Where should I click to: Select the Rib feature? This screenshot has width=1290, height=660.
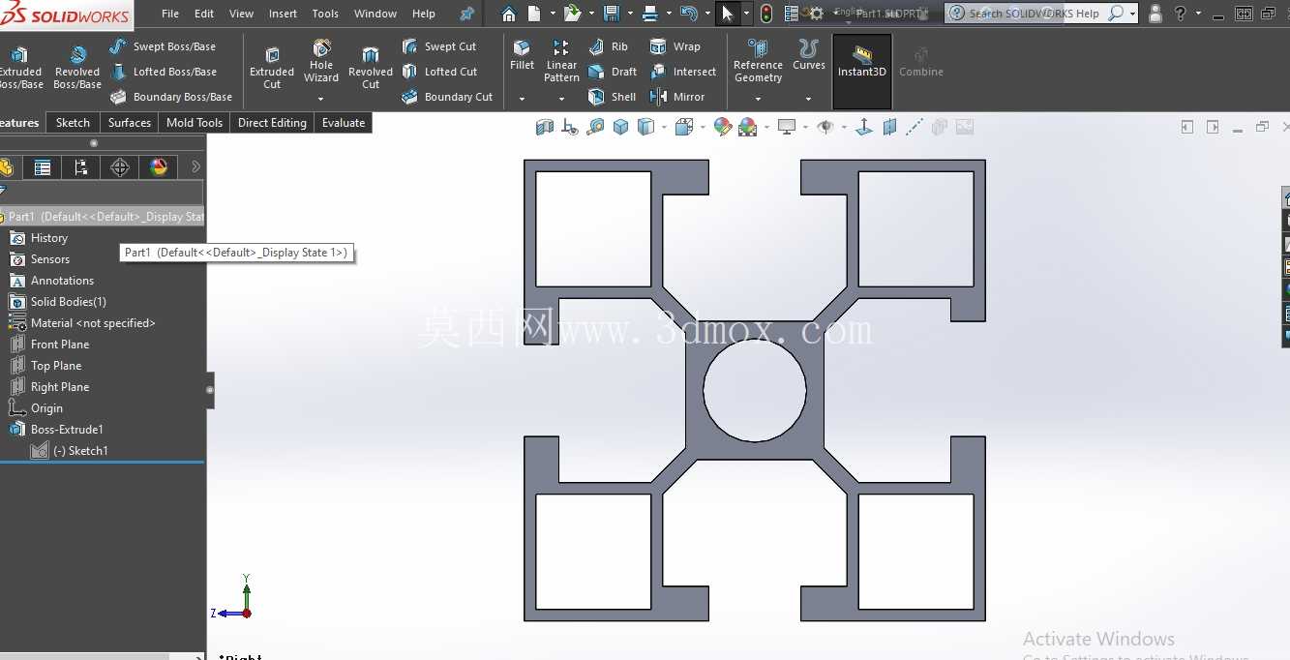point(609,46)
